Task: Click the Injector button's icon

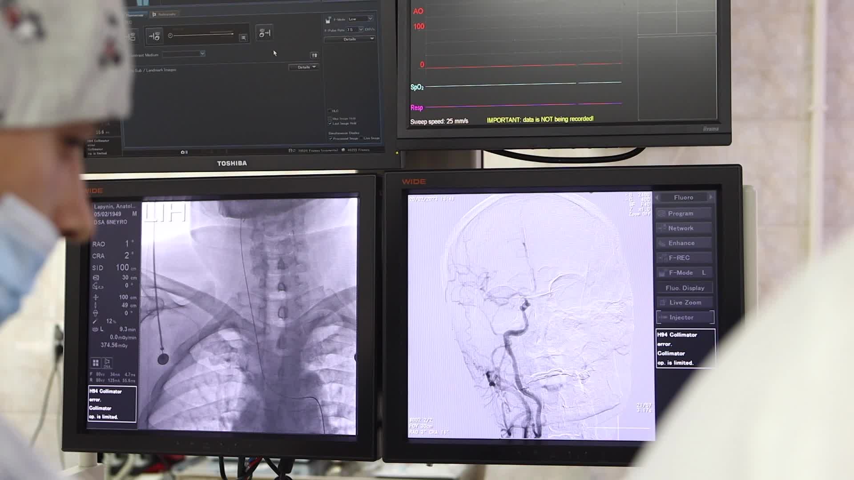Action: pos(663,317)
